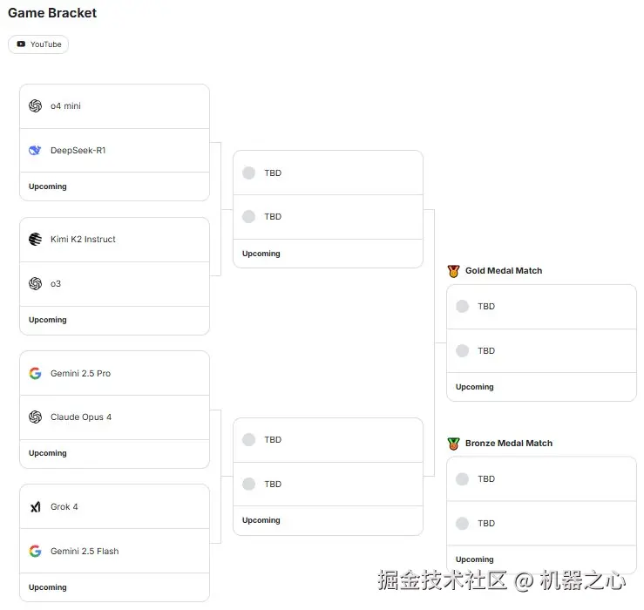Select the DeepSeek-R1 entry
The image size is (644, 610).
[x=78, y=151]
